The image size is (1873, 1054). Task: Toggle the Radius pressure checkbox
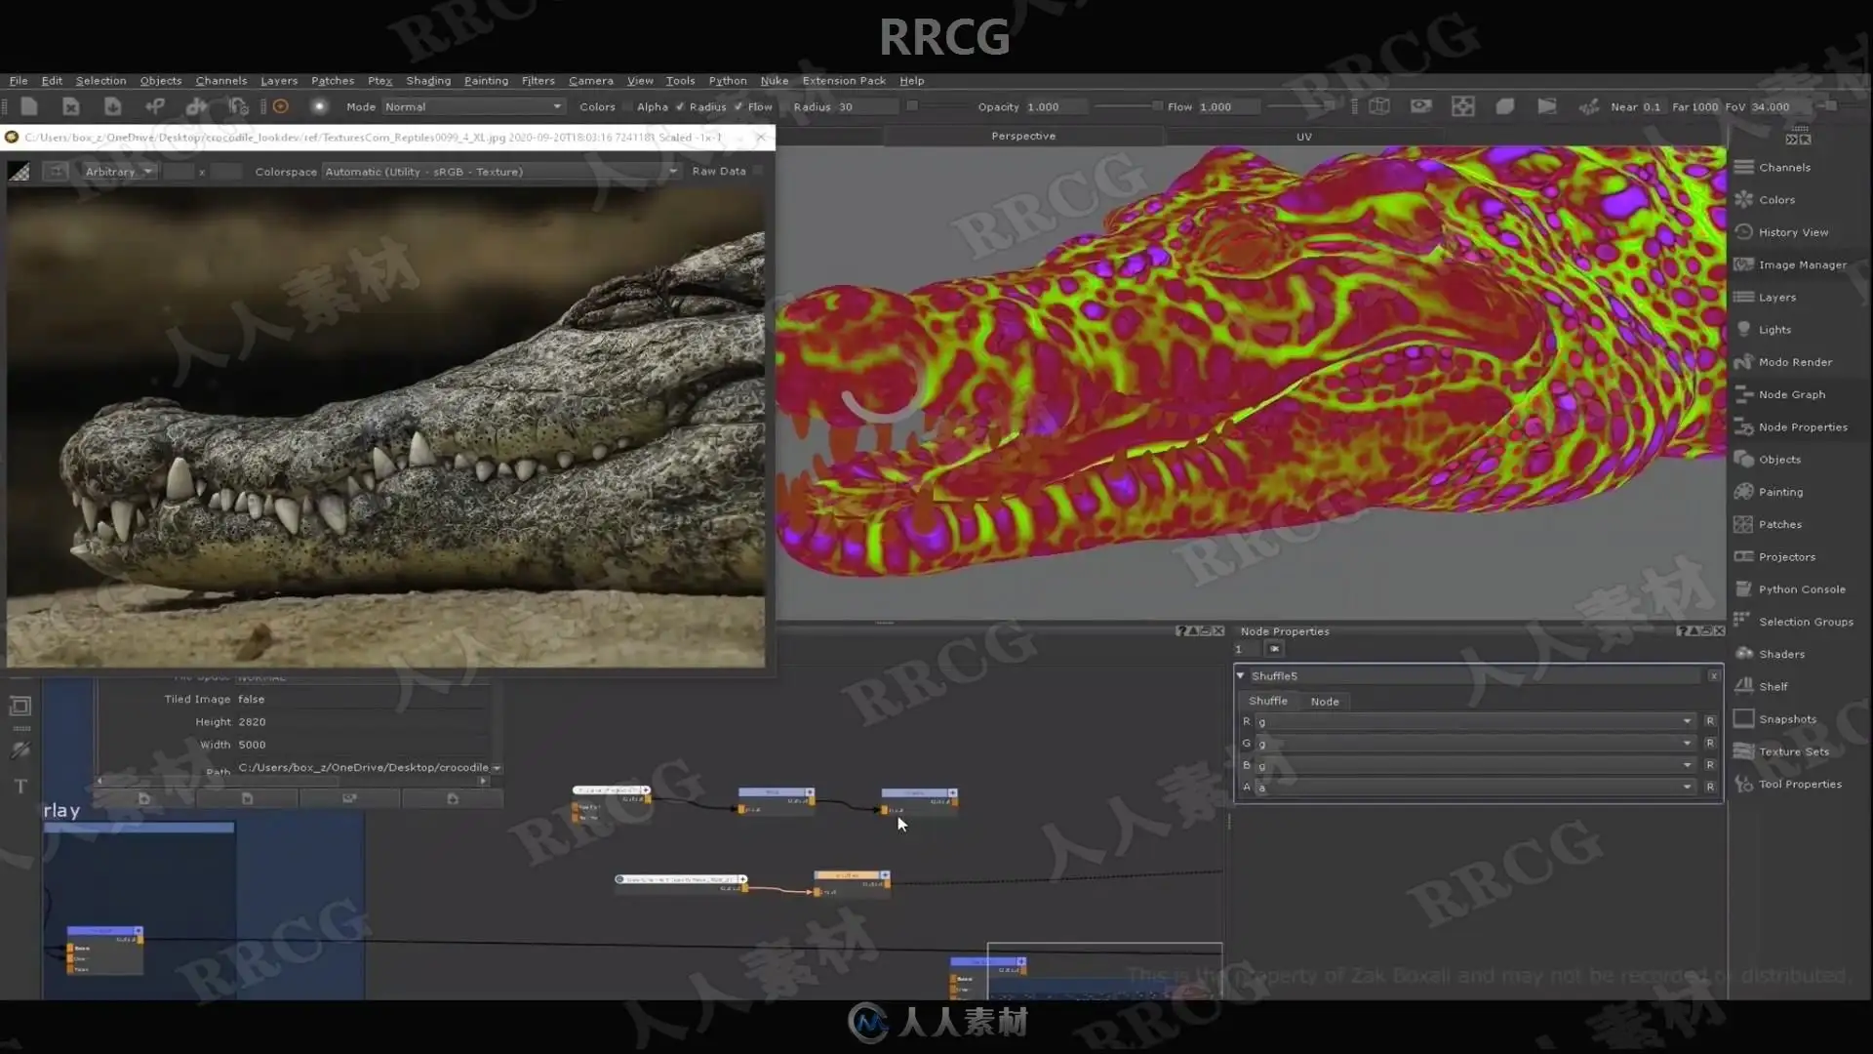pos(738,107)
